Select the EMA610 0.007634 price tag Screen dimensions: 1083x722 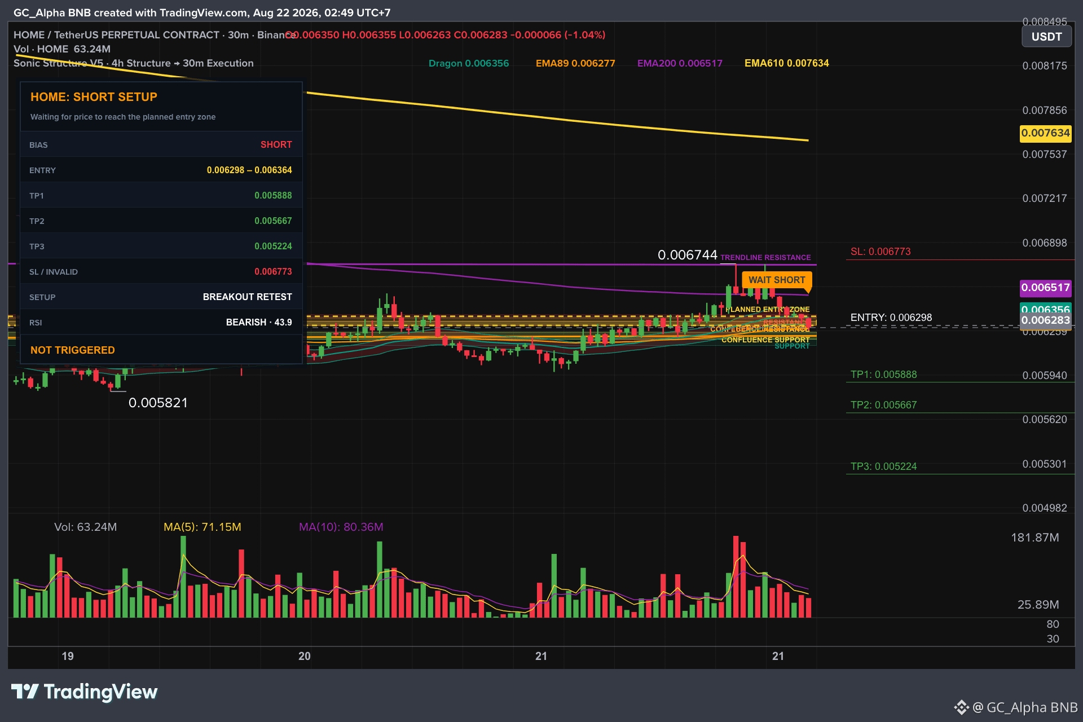pyautogui.click(x=1045, y=133)
